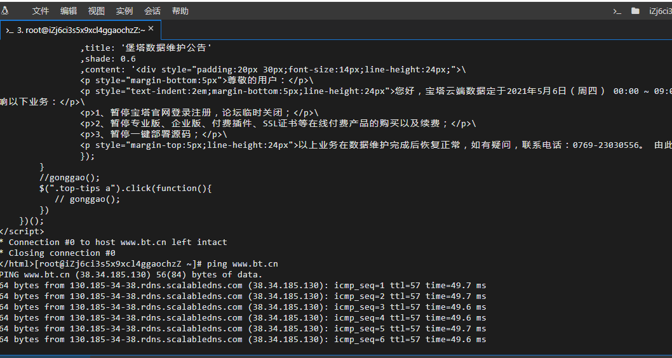Click the ',content:' div style line

click(x=272, y=69)
